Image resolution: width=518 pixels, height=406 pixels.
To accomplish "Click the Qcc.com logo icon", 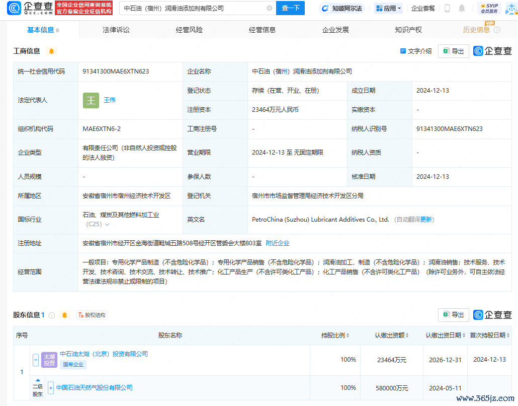I will pos(14,8).
